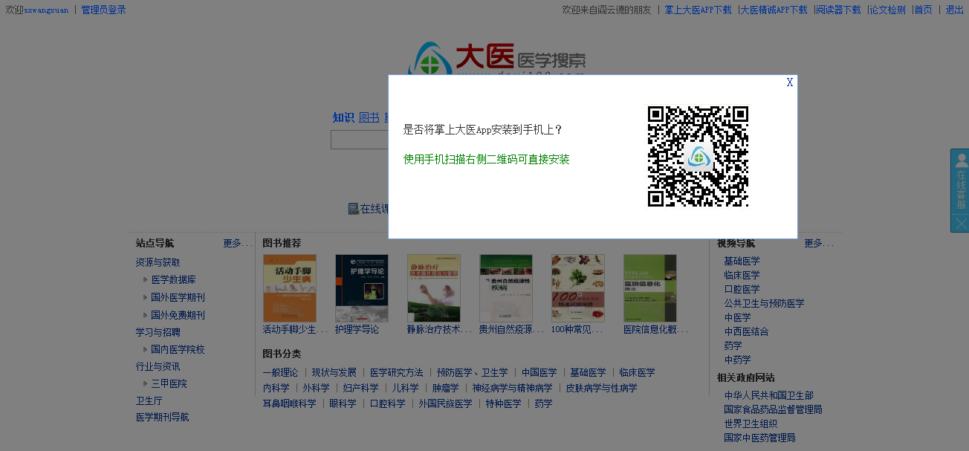Open the 管理员登录 link
This screenshot has width=969, height=451.
(104, 10)
